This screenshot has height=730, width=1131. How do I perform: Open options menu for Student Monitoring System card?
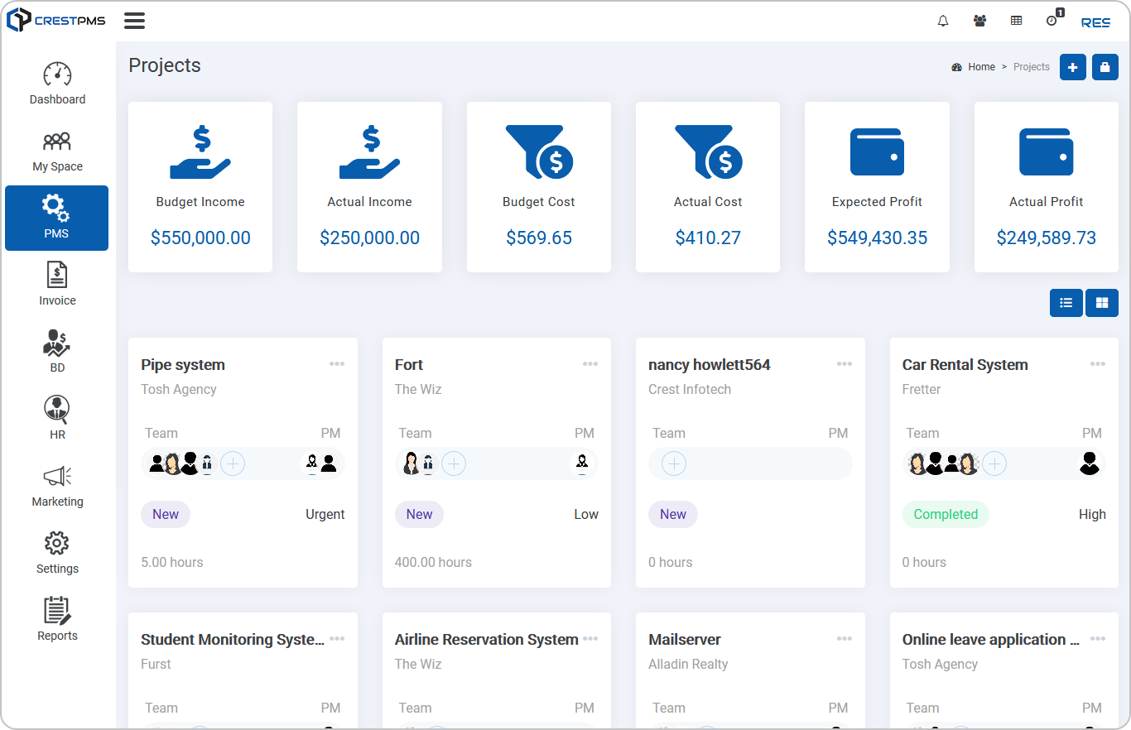click(x=337, y=639)
